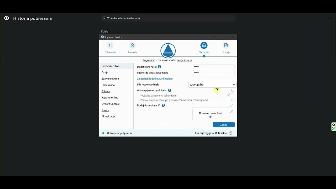Click the ESET 'e' icon on the side widget
The width and height of the screenshot is (336, 189).
(x=334, y=129)
